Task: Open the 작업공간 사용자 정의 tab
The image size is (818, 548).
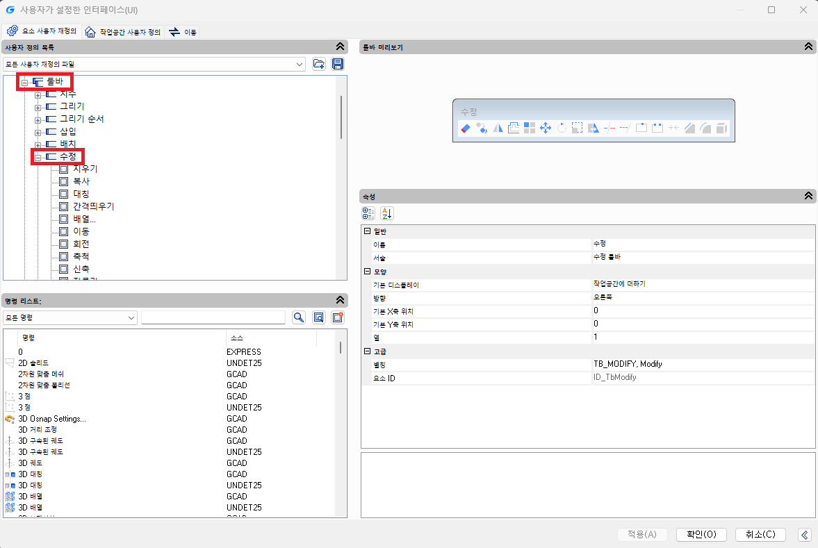Action: coord(122,32)
